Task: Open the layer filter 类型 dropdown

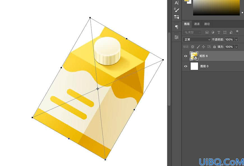Action: tap(192, 32)
